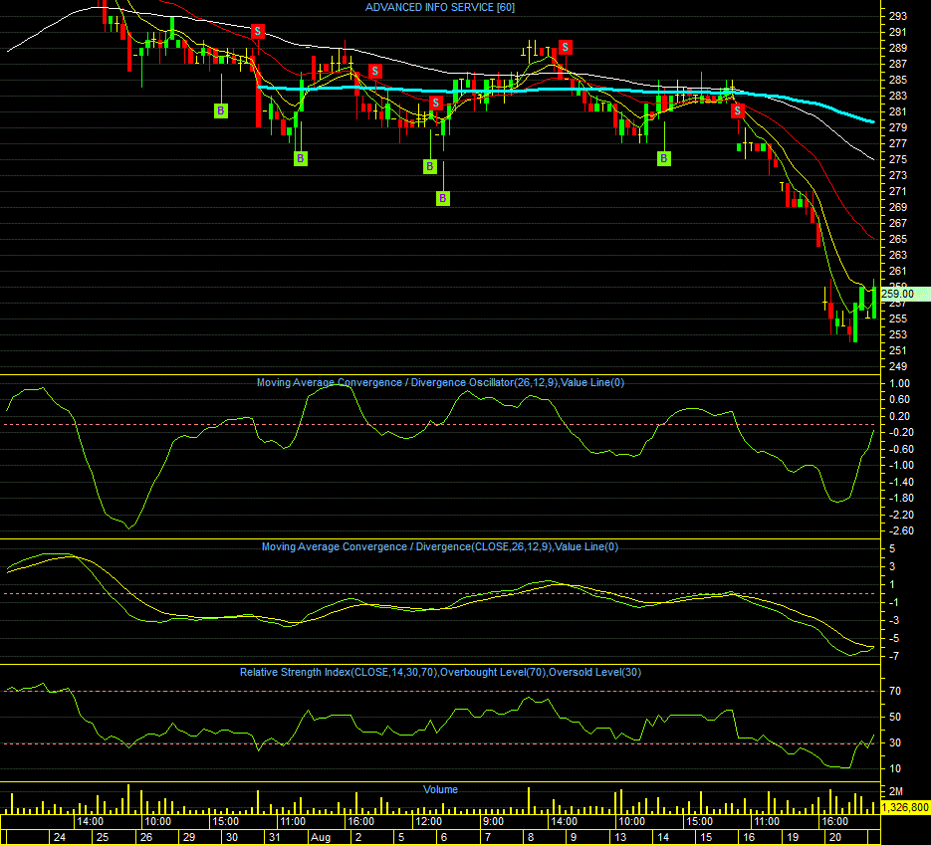
Task: Click the 12:00 time label on time axis
Action: (428, 822)
